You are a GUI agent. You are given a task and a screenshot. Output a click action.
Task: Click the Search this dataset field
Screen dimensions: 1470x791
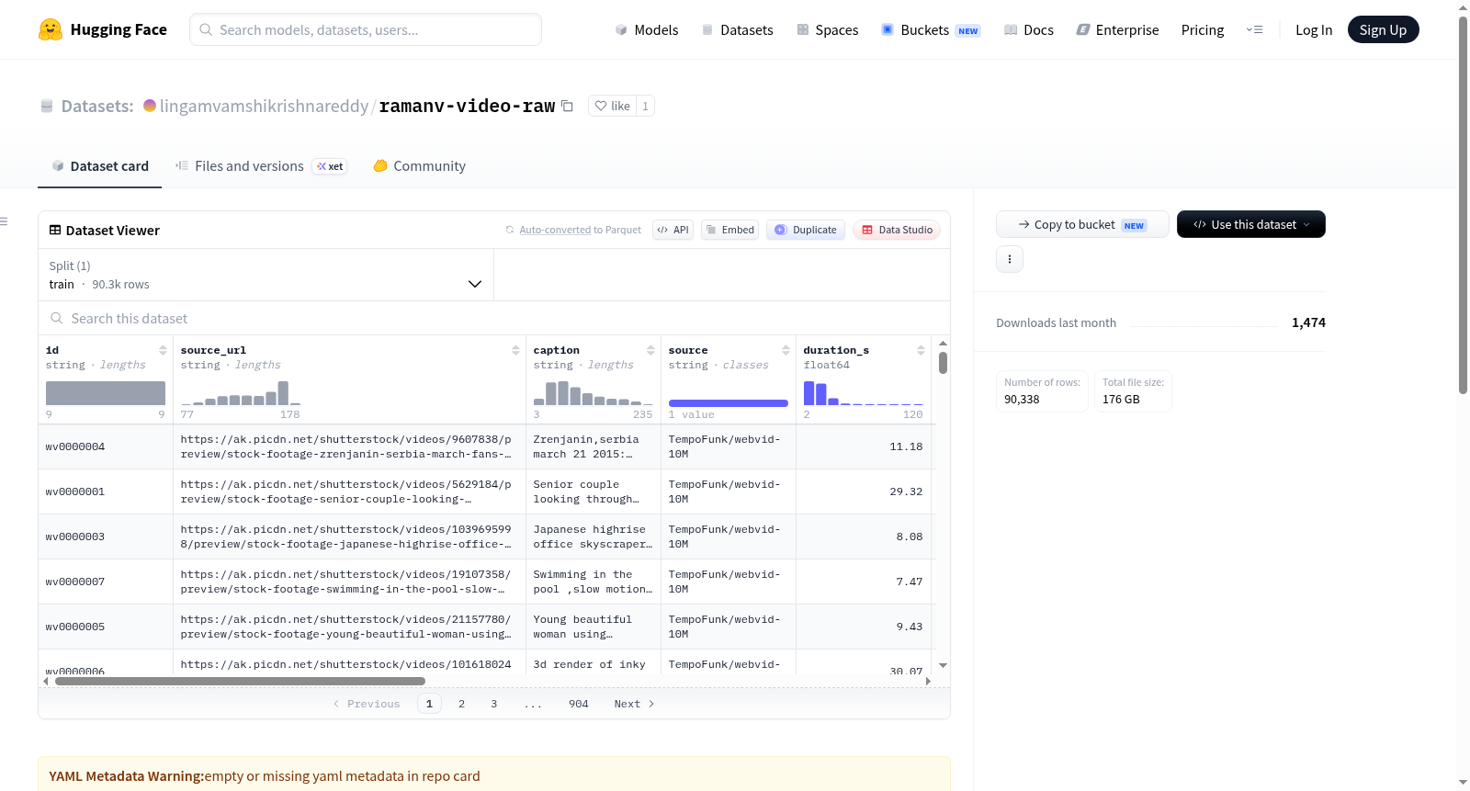click(x=494, y=319)
